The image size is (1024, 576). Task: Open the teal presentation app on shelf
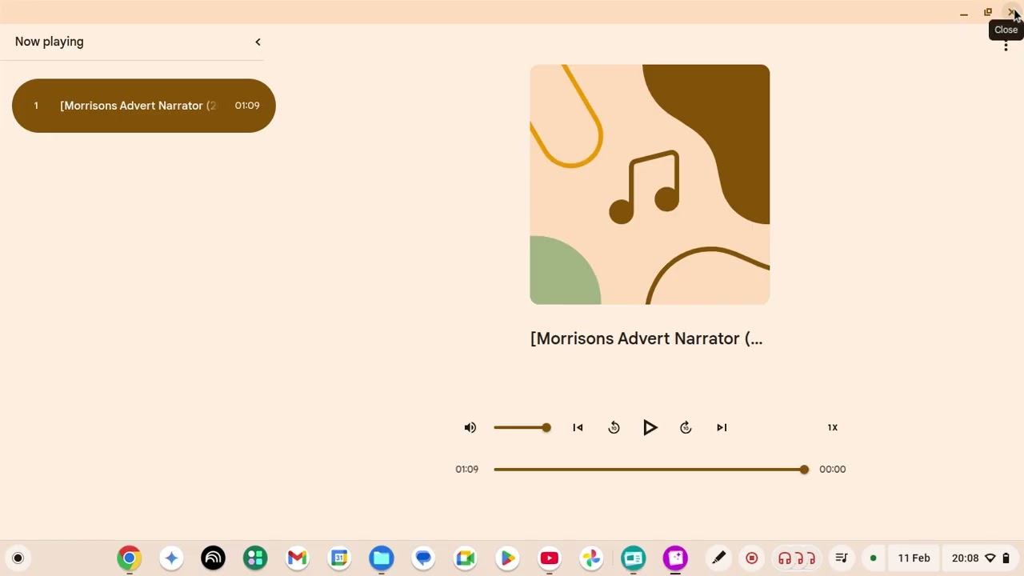(633, 558)
